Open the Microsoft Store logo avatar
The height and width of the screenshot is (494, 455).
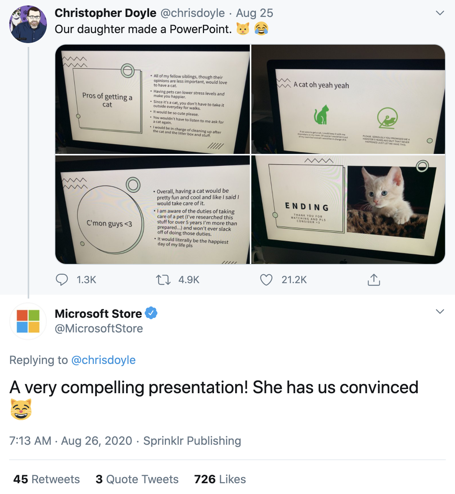click(28, 321)
